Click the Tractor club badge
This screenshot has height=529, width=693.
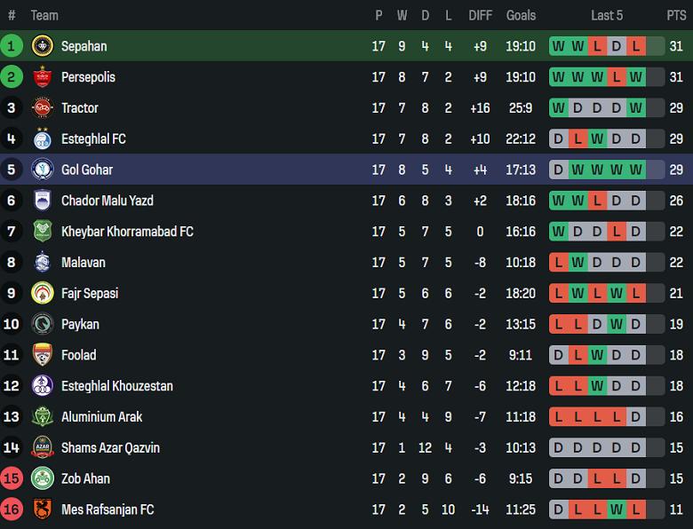coord(43,108)
